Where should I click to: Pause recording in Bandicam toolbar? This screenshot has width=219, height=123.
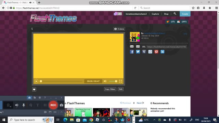[45, 105]
